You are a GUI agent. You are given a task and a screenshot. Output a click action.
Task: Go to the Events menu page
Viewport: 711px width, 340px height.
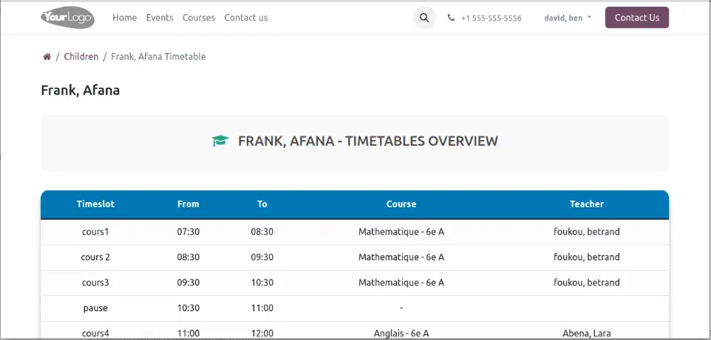pos(160,18)
